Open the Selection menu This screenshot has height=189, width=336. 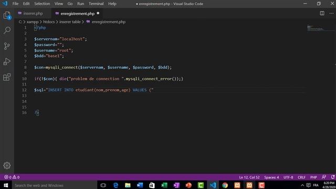pyautogui.click(x=42, y=4)
